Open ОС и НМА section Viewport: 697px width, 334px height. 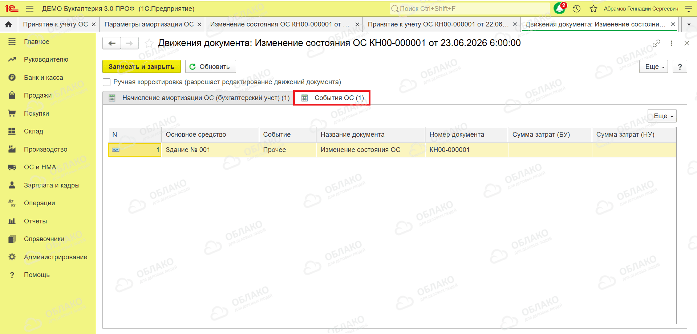(x=40, y=167)
